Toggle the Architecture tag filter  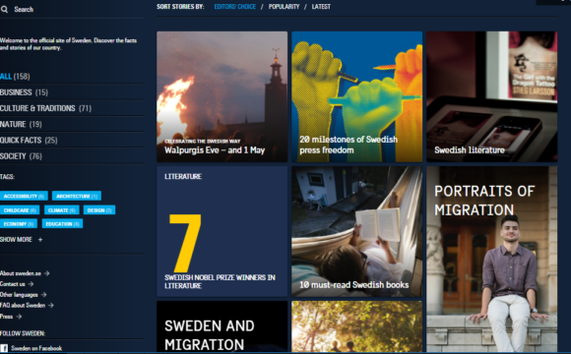(x=77, y=196)
